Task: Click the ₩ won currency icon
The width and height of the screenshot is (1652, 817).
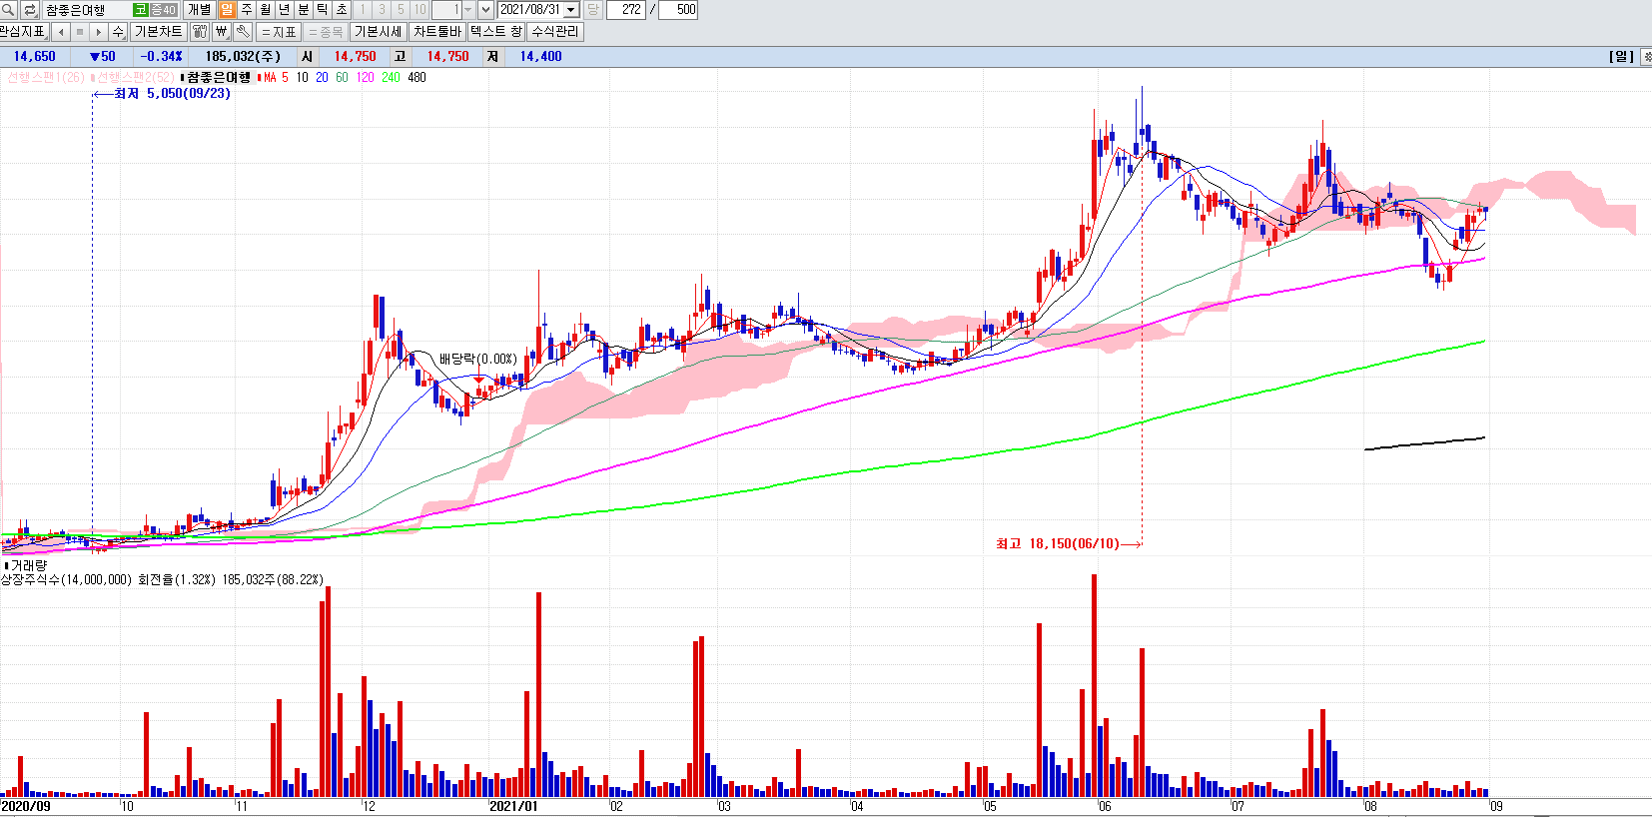Action: click(222, 31)
